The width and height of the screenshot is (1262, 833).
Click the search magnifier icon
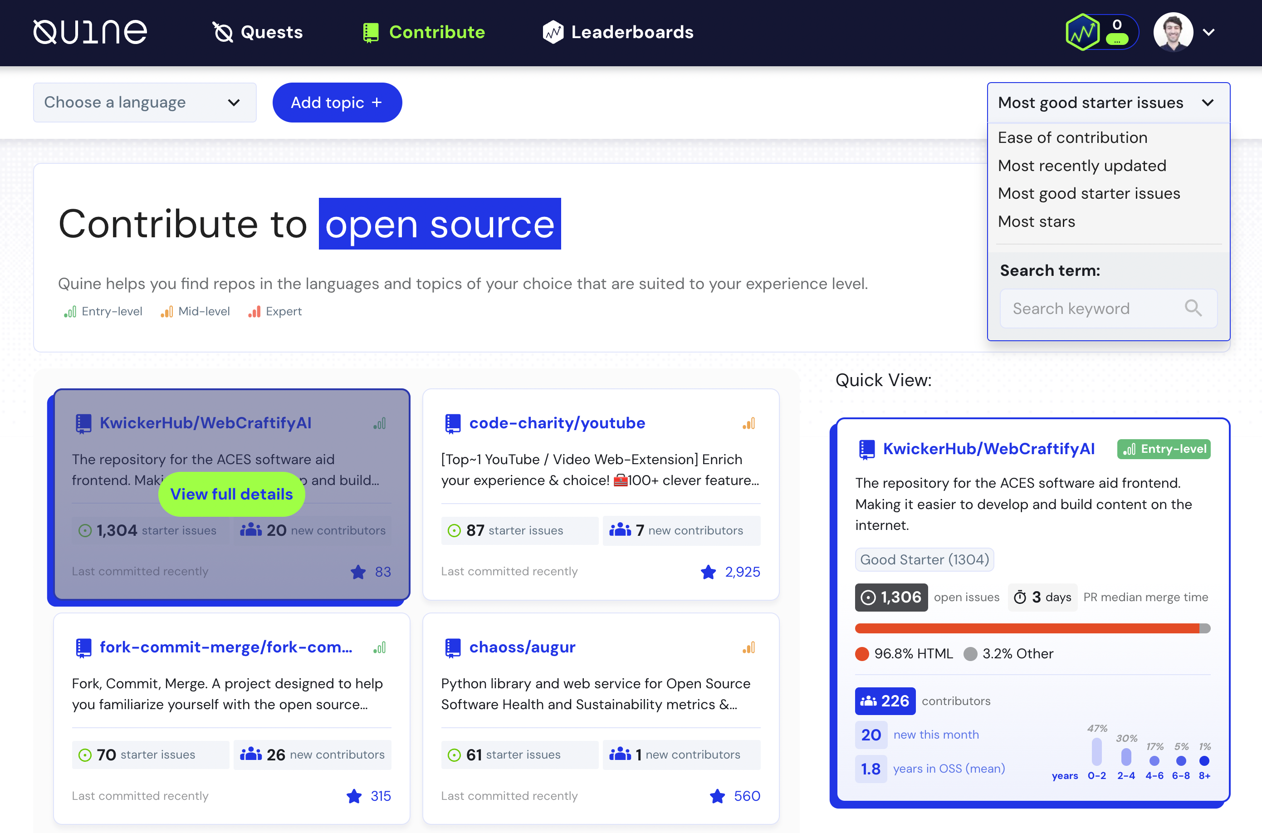[1193, 308]
